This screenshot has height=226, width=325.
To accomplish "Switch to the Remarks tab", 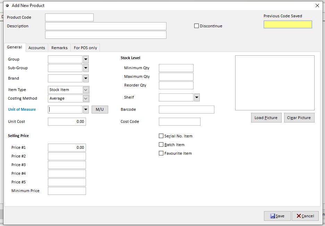I will (x=60, y=48).
